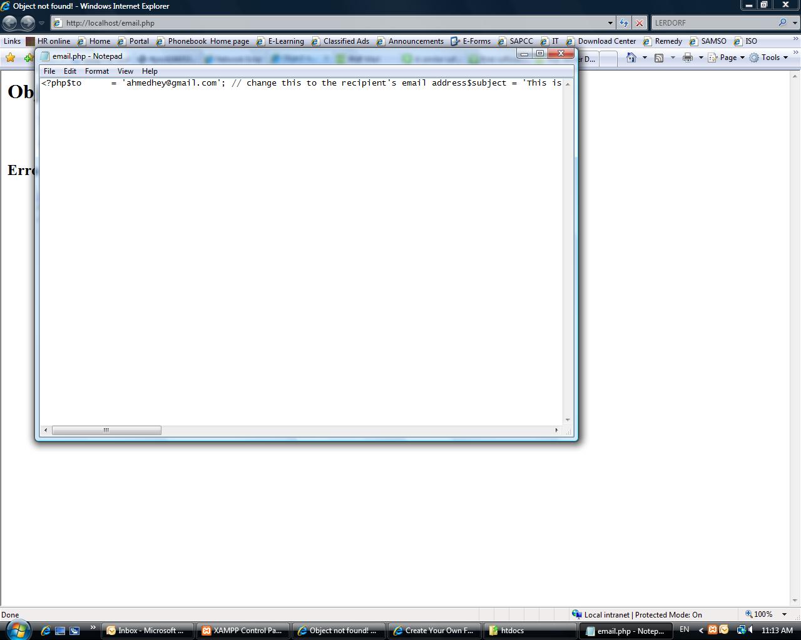The image size is (801, 640).
Task: Open the Home link in Links bar
Action: click(x=94, y=41)
